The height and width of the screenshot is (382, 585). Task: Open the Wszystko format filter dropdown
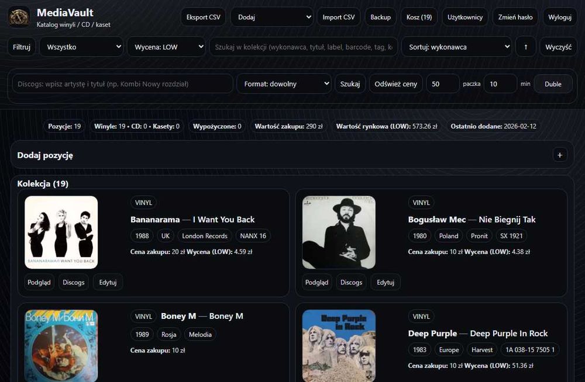click(81, 47)
